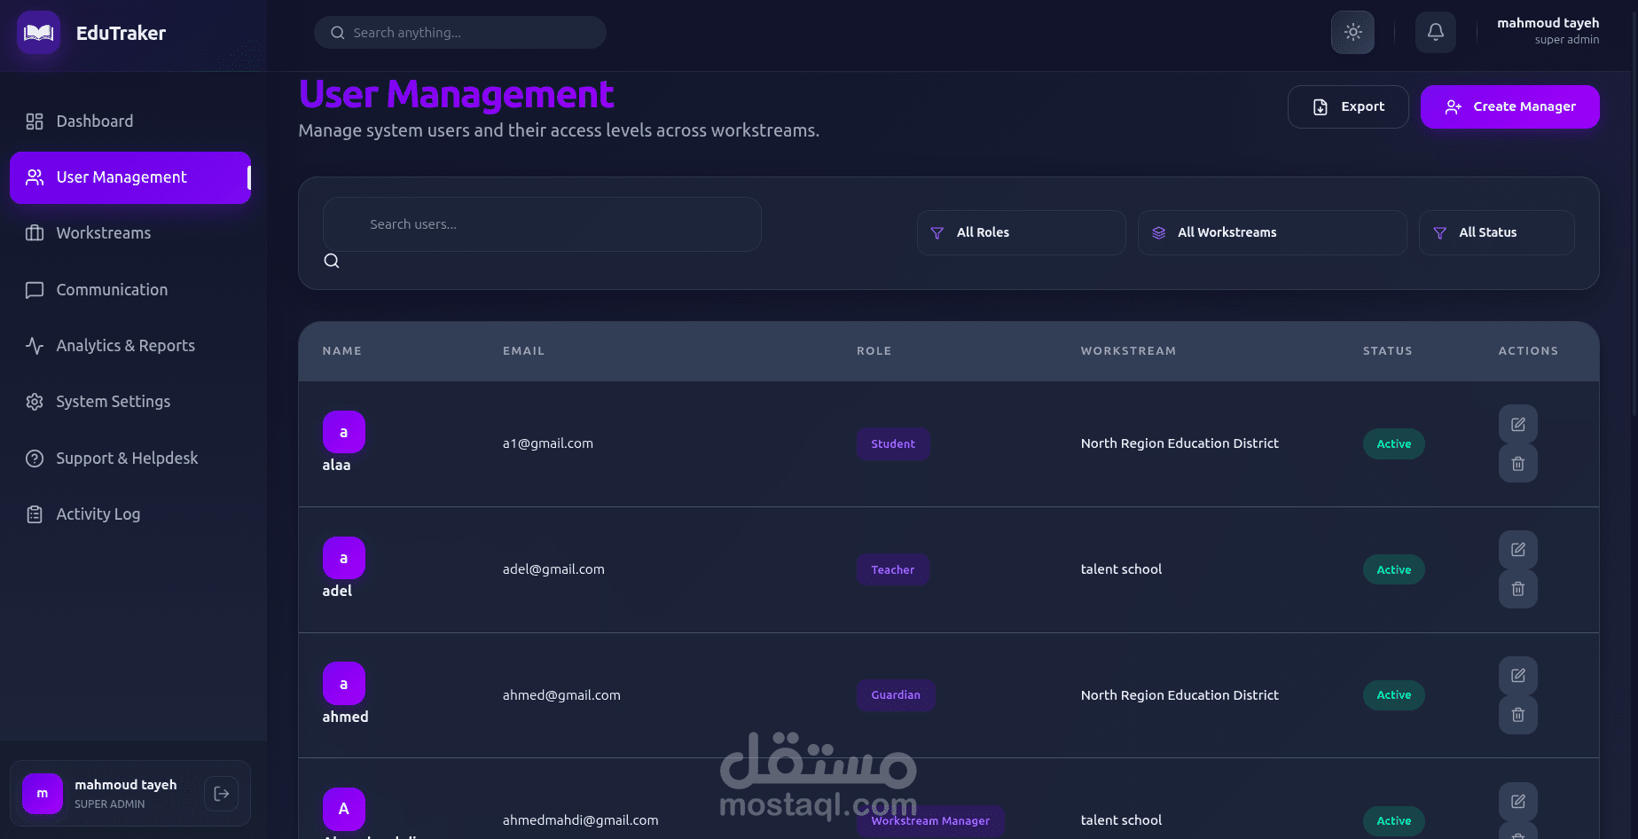The width and height of the screenshot is (1638, 839).
Task: Click the EduTraker book logo icon
Action: coord(38,33)
